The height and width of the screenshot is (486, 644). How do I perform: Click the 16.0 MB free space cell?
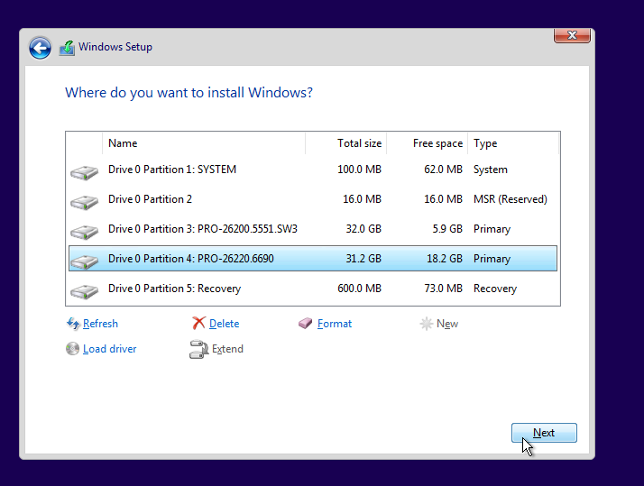coord(443,199)
